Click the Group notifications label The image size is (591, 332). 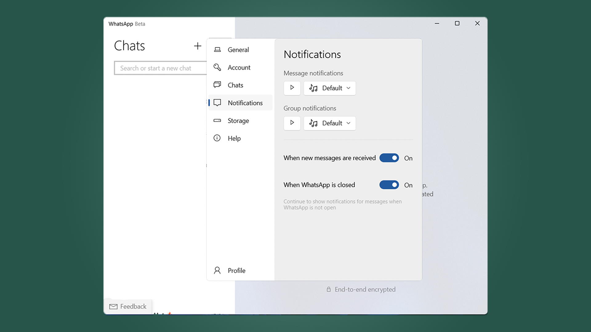pyautogui.click(x=310, y=108)
